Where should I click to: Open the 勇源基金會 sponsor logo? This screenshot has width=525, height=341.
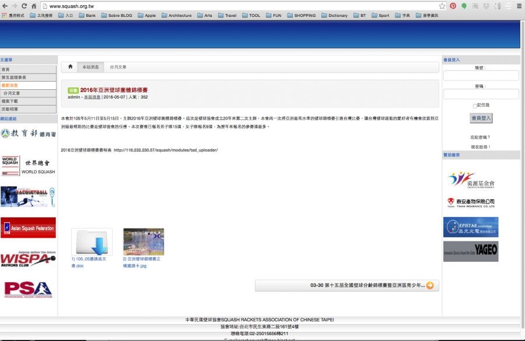click(x=471, y=180)
